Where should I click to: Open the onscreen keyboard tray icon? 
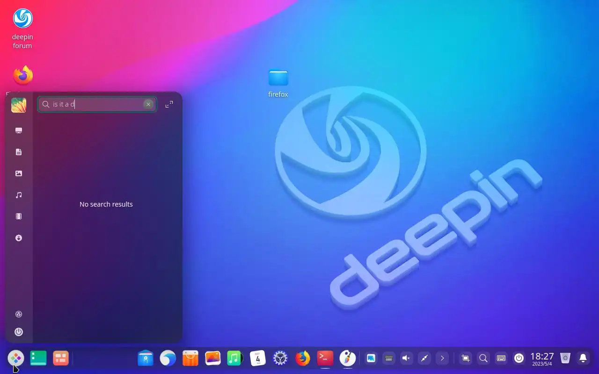coord(389,359)
